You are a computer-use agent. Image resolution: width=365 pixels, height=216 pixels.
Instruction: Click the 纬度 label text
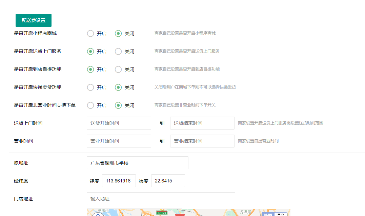coord(143,181)
